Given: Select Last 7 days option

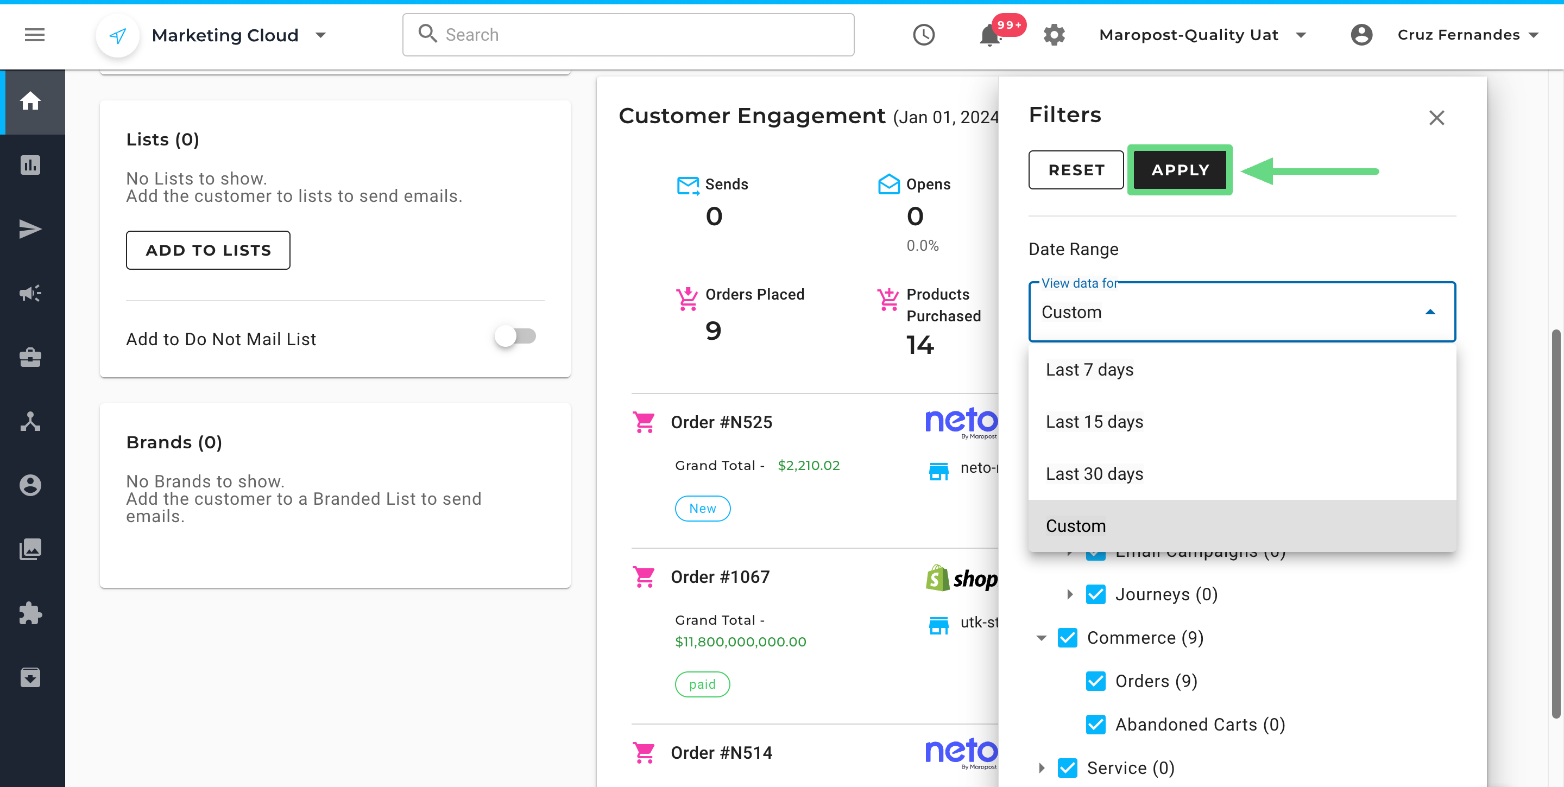Looking at the screenshot, I should click(1241, 370).
